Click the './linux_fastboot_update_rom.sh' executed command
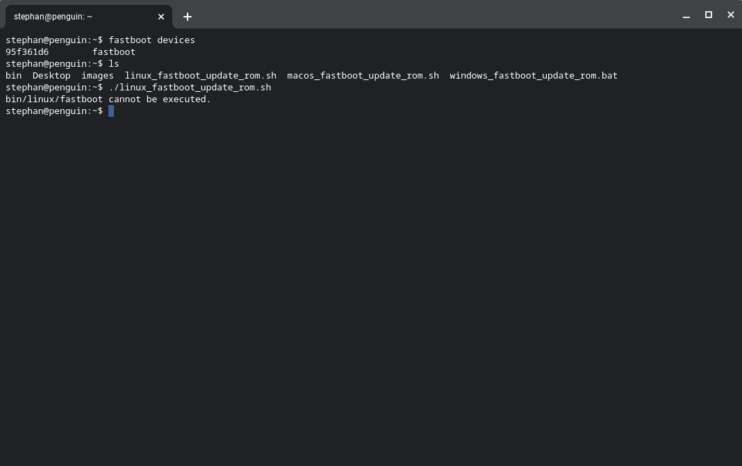 [x=190, y=88]
